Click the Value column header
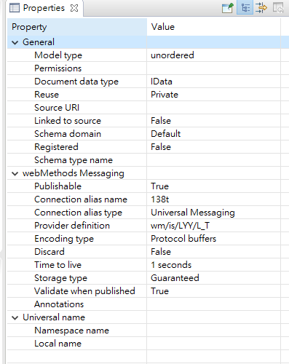This screenshot has height=364, width=289. tap(213, 27)
